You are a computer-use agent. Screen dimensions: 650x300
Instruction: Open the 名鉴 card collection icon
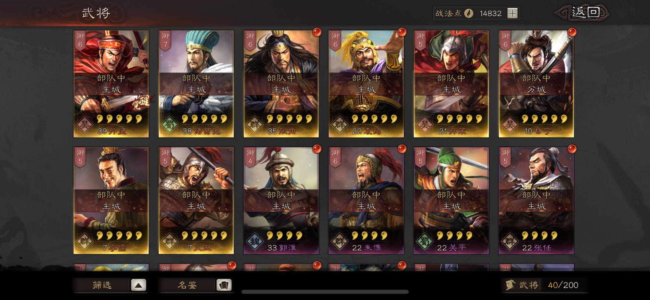224,285
